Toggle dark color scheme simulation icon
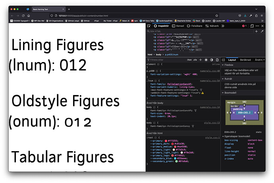This screenshot has height=183, width=274. pyautogui.click(x=211, y=59)
